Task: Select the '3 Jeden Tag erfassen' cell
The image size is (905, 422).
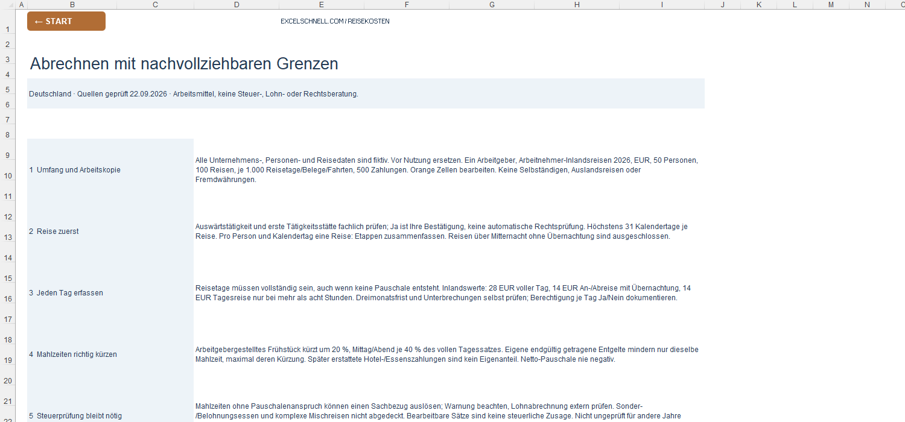Action: 110,293
